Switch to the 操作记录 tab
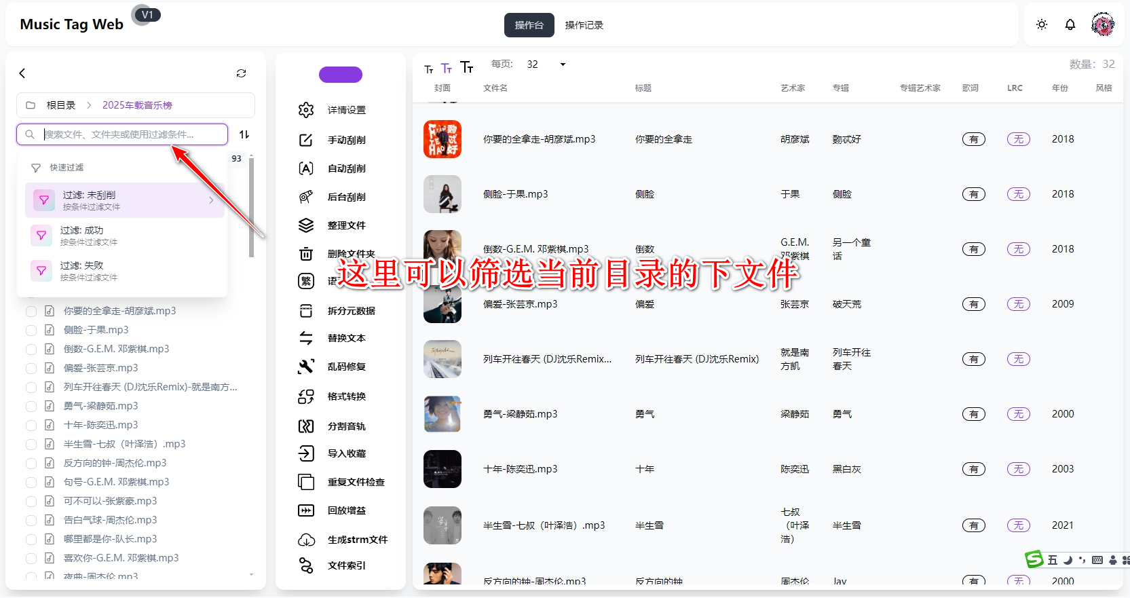The width and height of the screenshot is (1130, 598). (x=584, y=25)
